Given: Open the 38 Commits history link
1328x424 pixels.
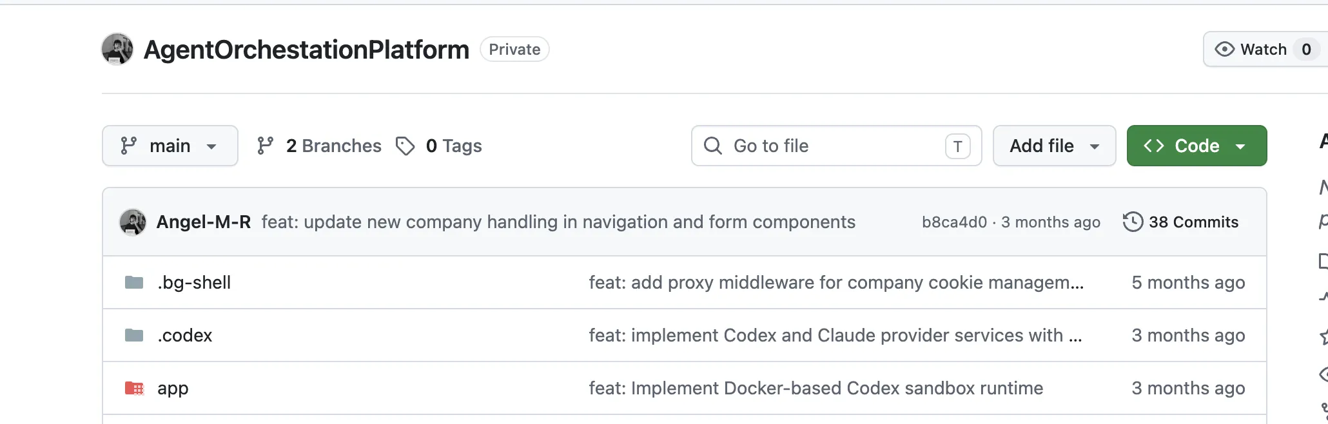Looking at the screenshot, I should click(1180, 222).
